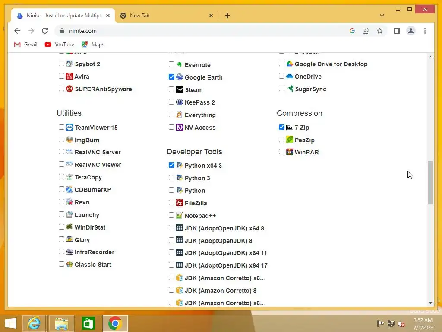Click the FileZilla red icon

(x=180, y=203)
